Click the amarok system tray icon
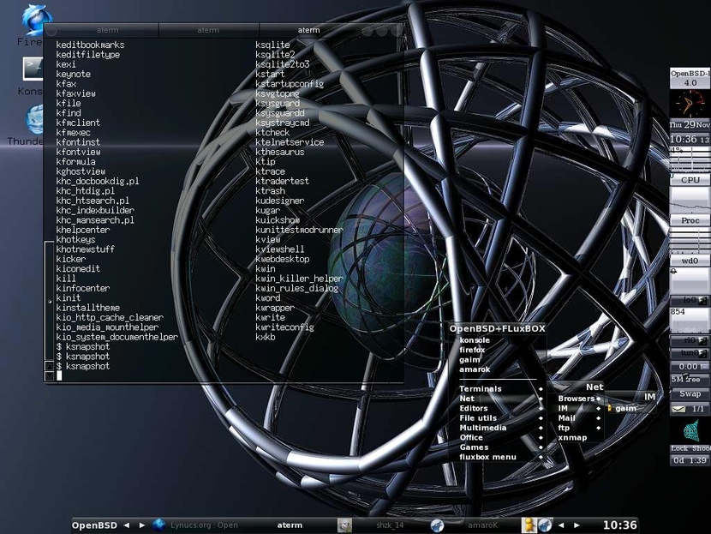 point(545,525)
